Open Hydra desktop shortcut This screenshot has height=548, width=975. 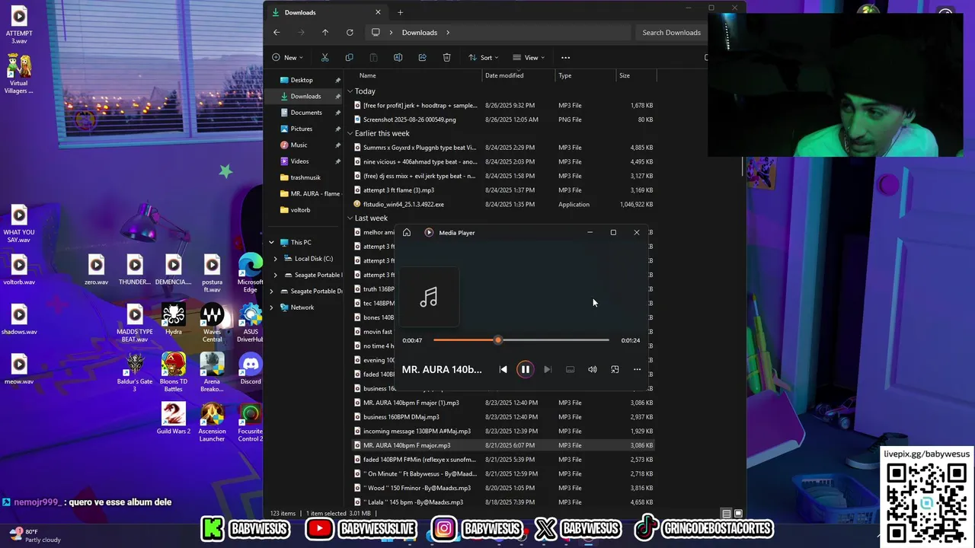[173, 320]
